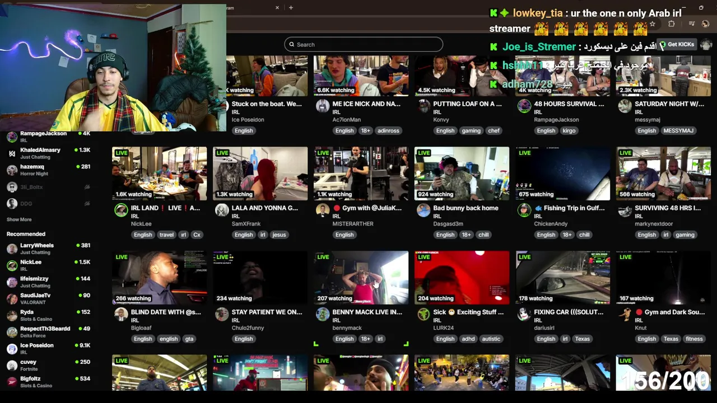Open "Gym and Dark Sou..." title

(670, 312)
